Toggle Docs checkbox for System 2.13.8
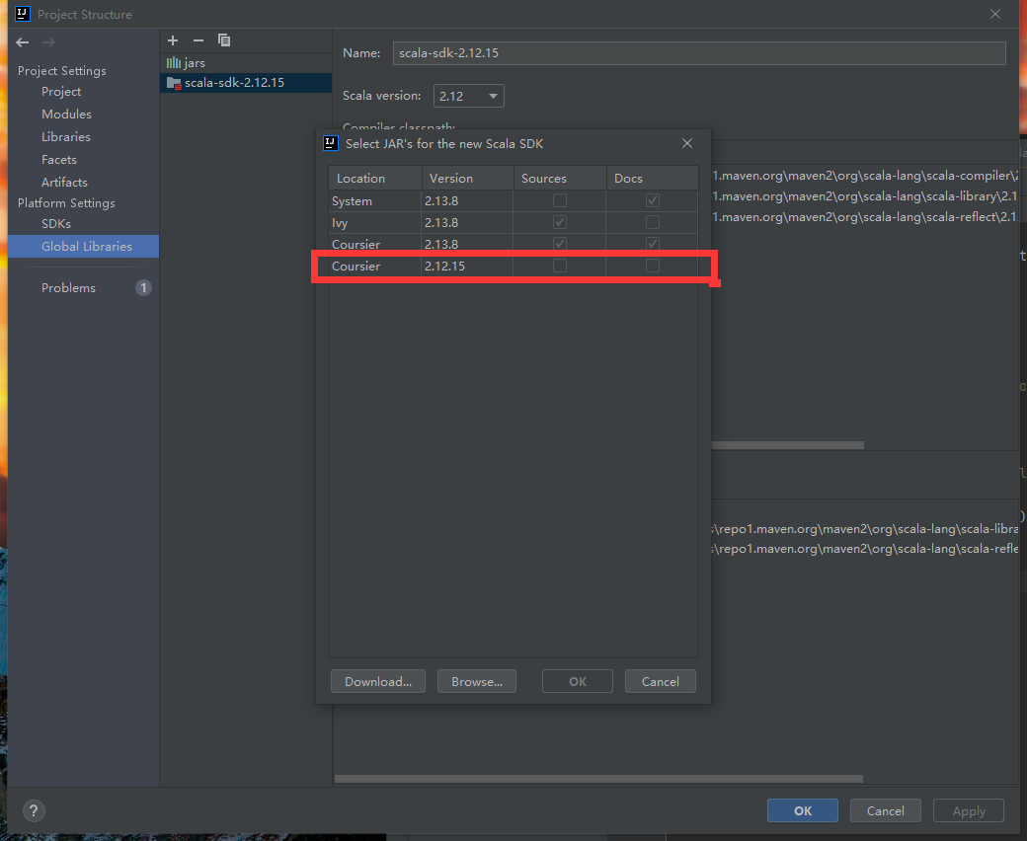The width and height of the screenshot is (1027, 841). pos(653,201)
